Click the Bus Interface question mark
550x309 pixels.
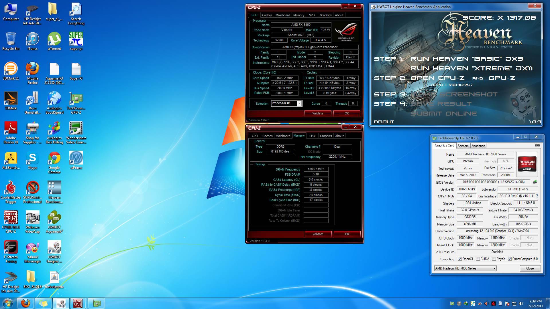coord(537,196)
